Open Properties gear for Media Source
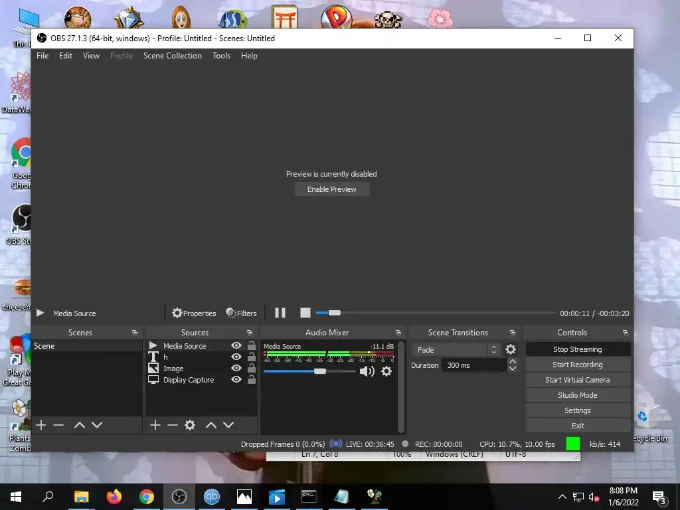The image size is (680, 510). [194, 313]
